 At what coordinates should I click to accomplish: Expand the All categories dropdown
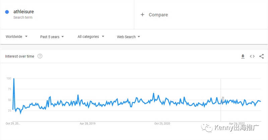(91, 37)
